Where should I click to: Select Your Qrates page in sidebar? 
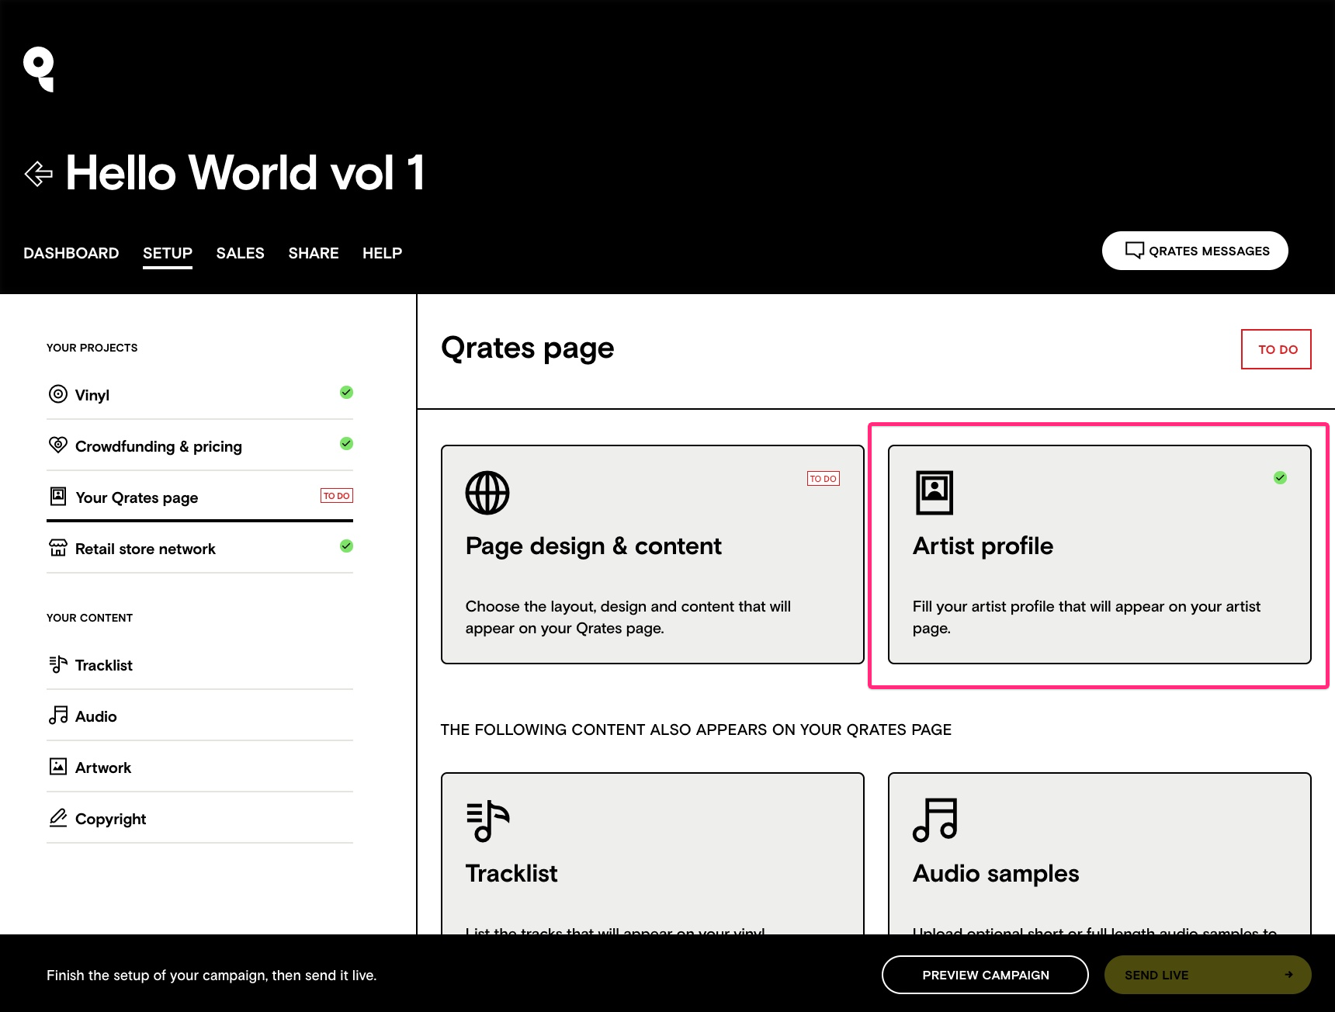200,497
